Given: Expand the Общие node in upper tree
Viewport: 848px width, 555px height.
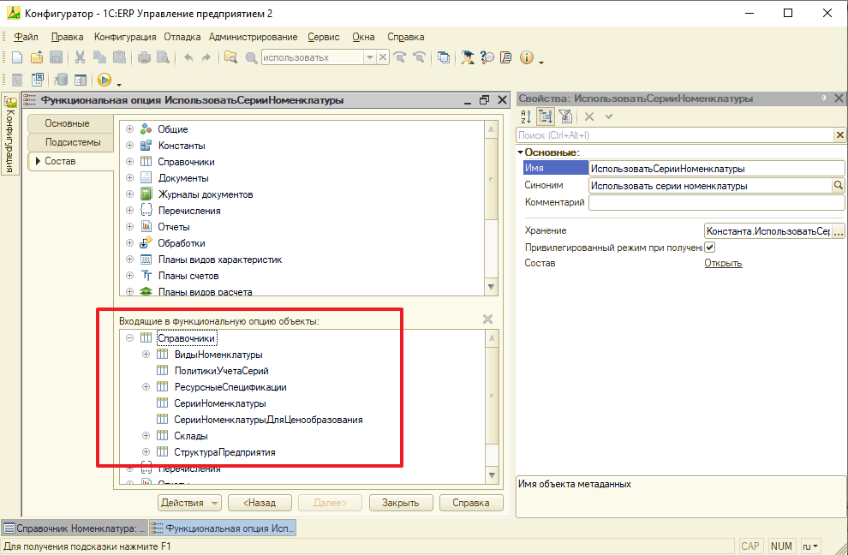Looking at the screenshot, I should coord(129,129).
